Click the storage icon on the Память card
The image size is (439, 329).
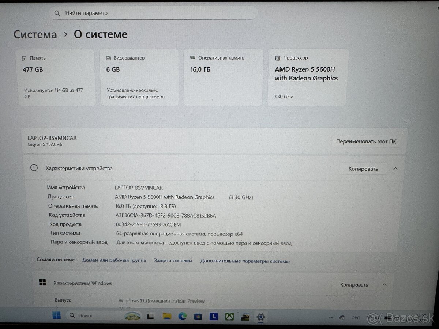25,57
